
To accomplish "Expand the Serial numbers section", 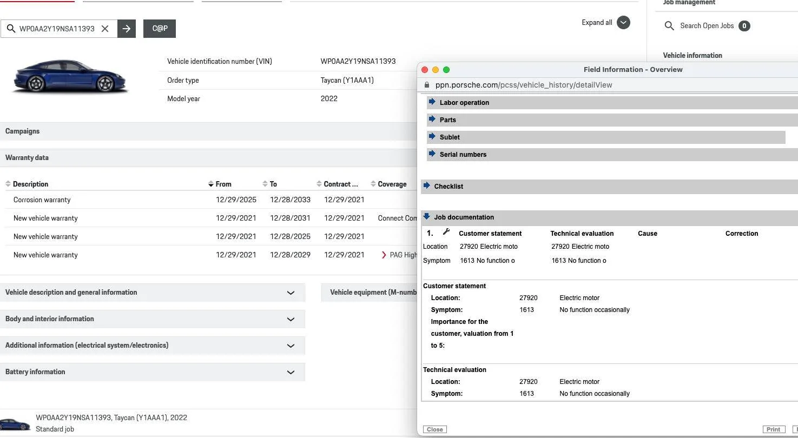I will point(432,154).
